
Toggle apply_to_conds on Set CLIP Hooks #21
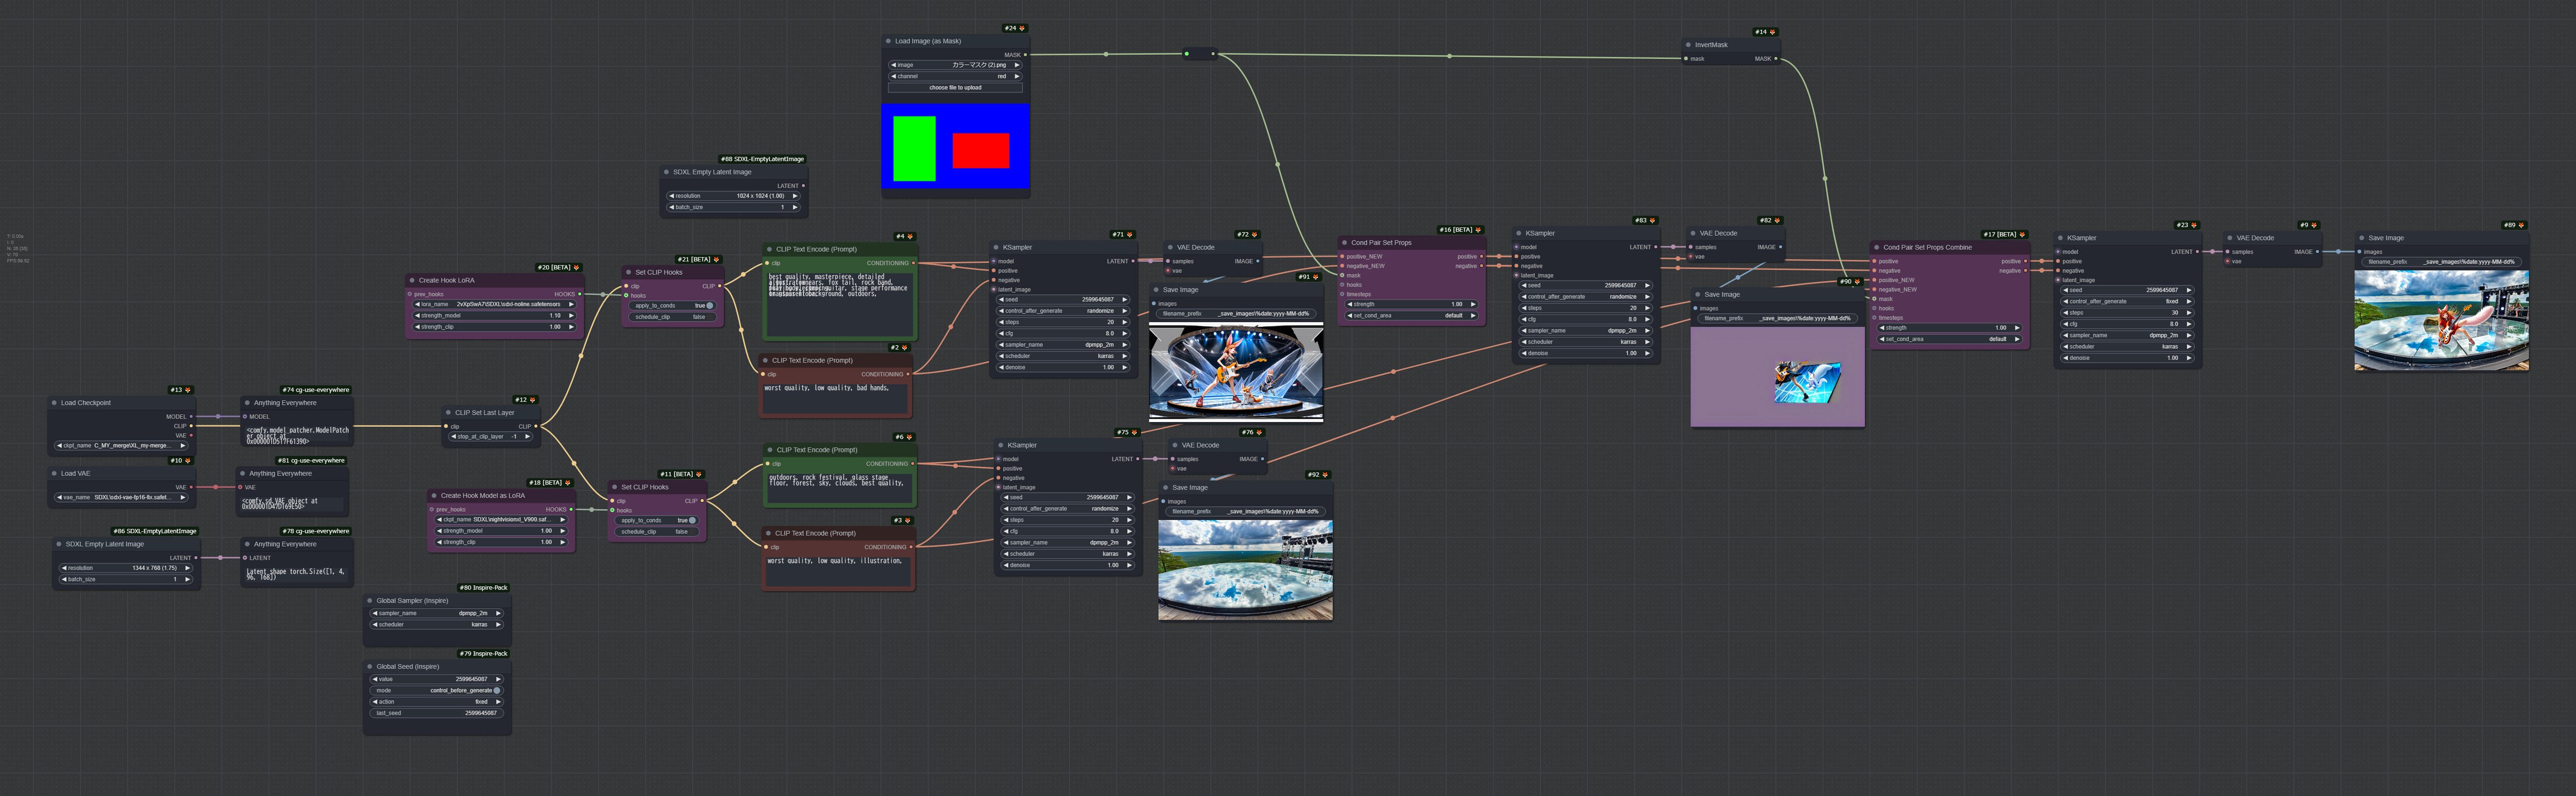(673, 306)
